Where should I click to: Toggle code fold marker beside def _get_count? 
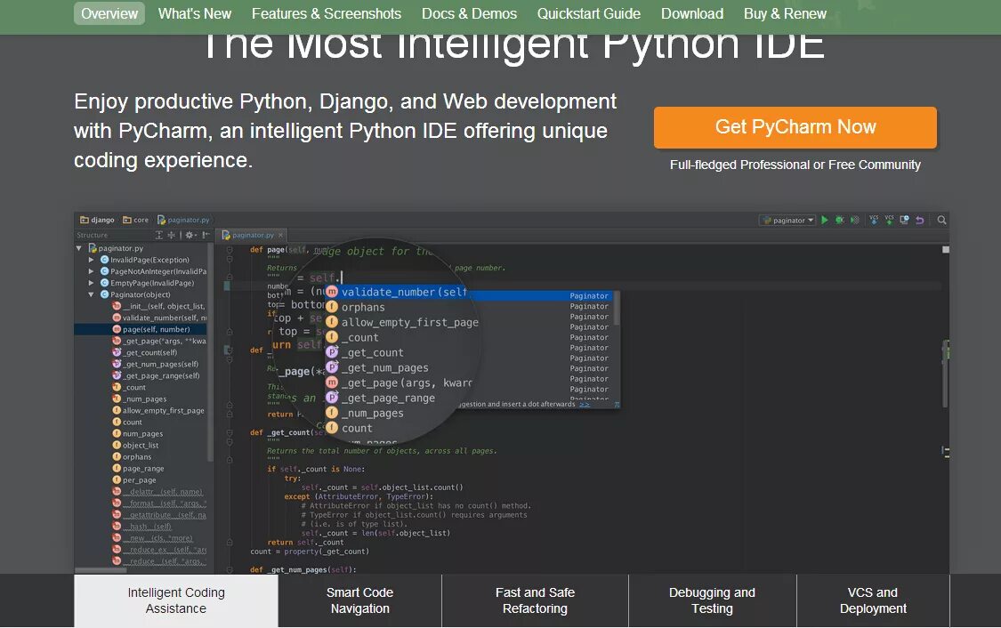(230, 432)
